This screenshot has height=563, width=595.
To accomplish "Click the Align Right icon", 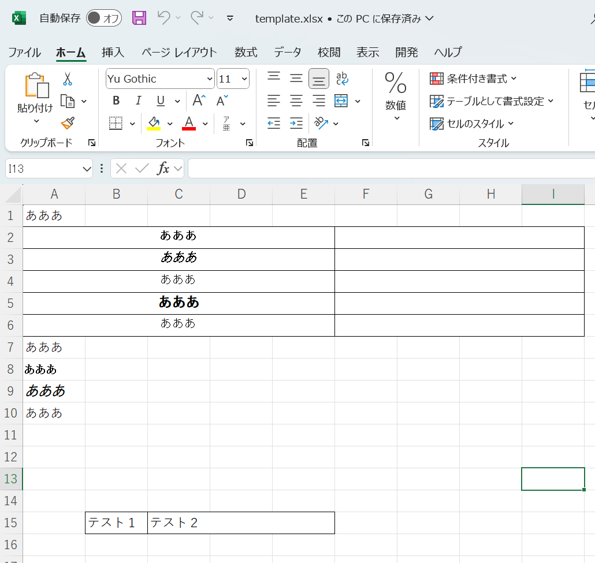I will [319, 101].
